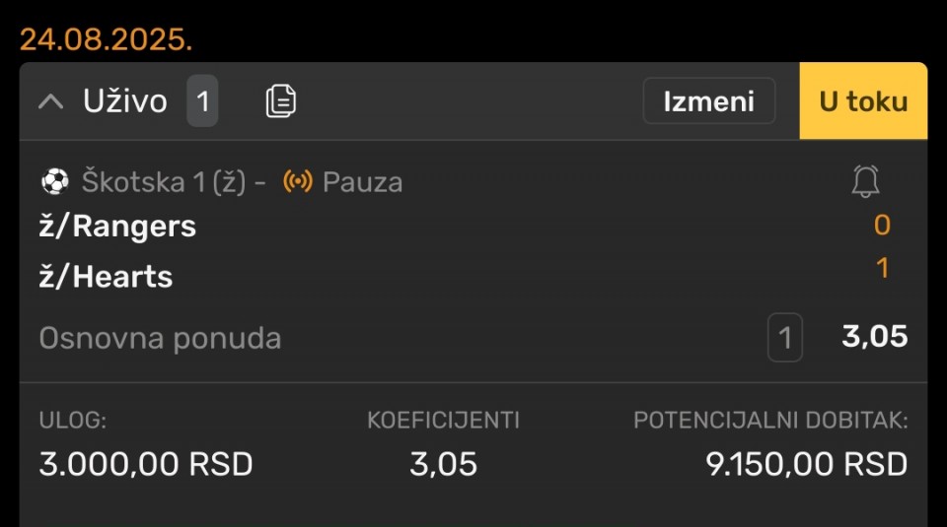This screenshot has width=947, height=527.
Task: Tap the Uživo label text
Action: [x=125, y=100]
